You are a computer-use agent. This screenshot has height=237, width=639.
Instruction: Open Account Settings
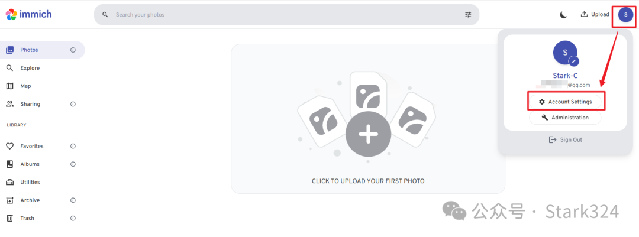(x=565, y=102)
